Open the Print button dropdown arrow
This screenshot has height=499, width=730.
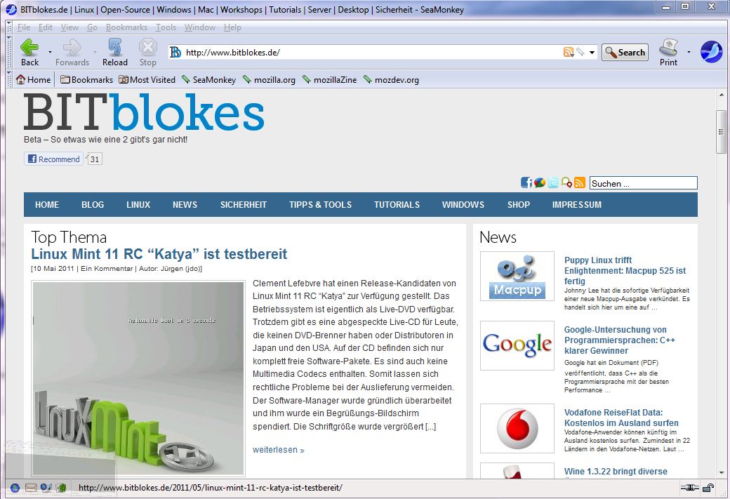tap(689, 52)
